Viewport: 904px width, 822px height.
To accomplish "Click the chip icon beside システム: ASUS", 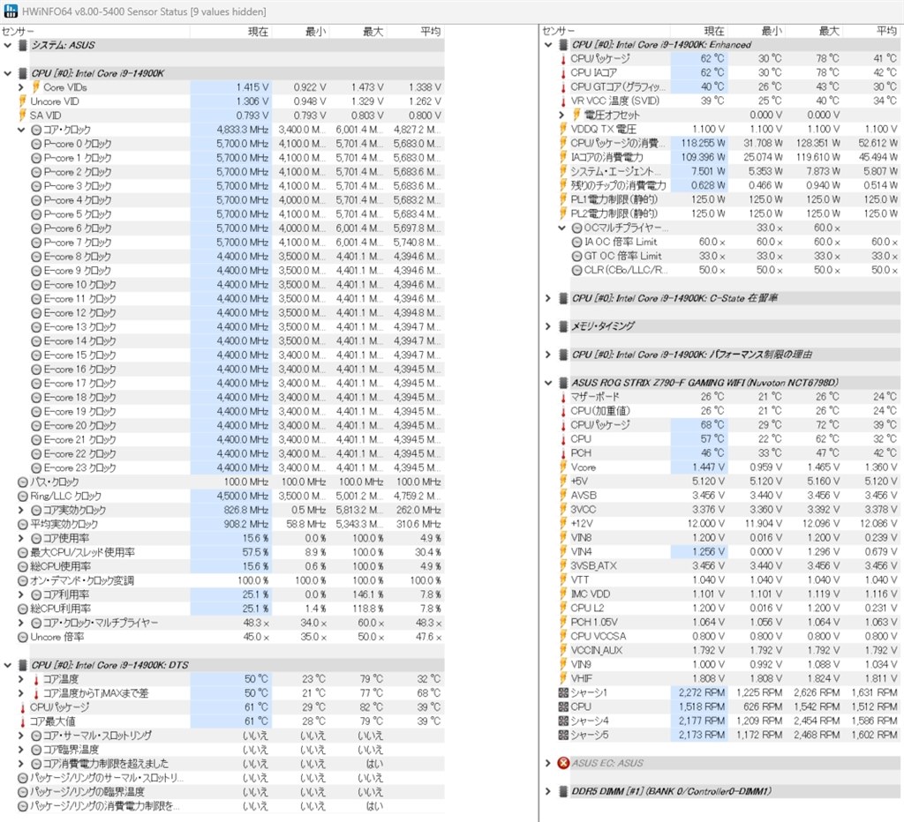I will (x=22, y=45).
